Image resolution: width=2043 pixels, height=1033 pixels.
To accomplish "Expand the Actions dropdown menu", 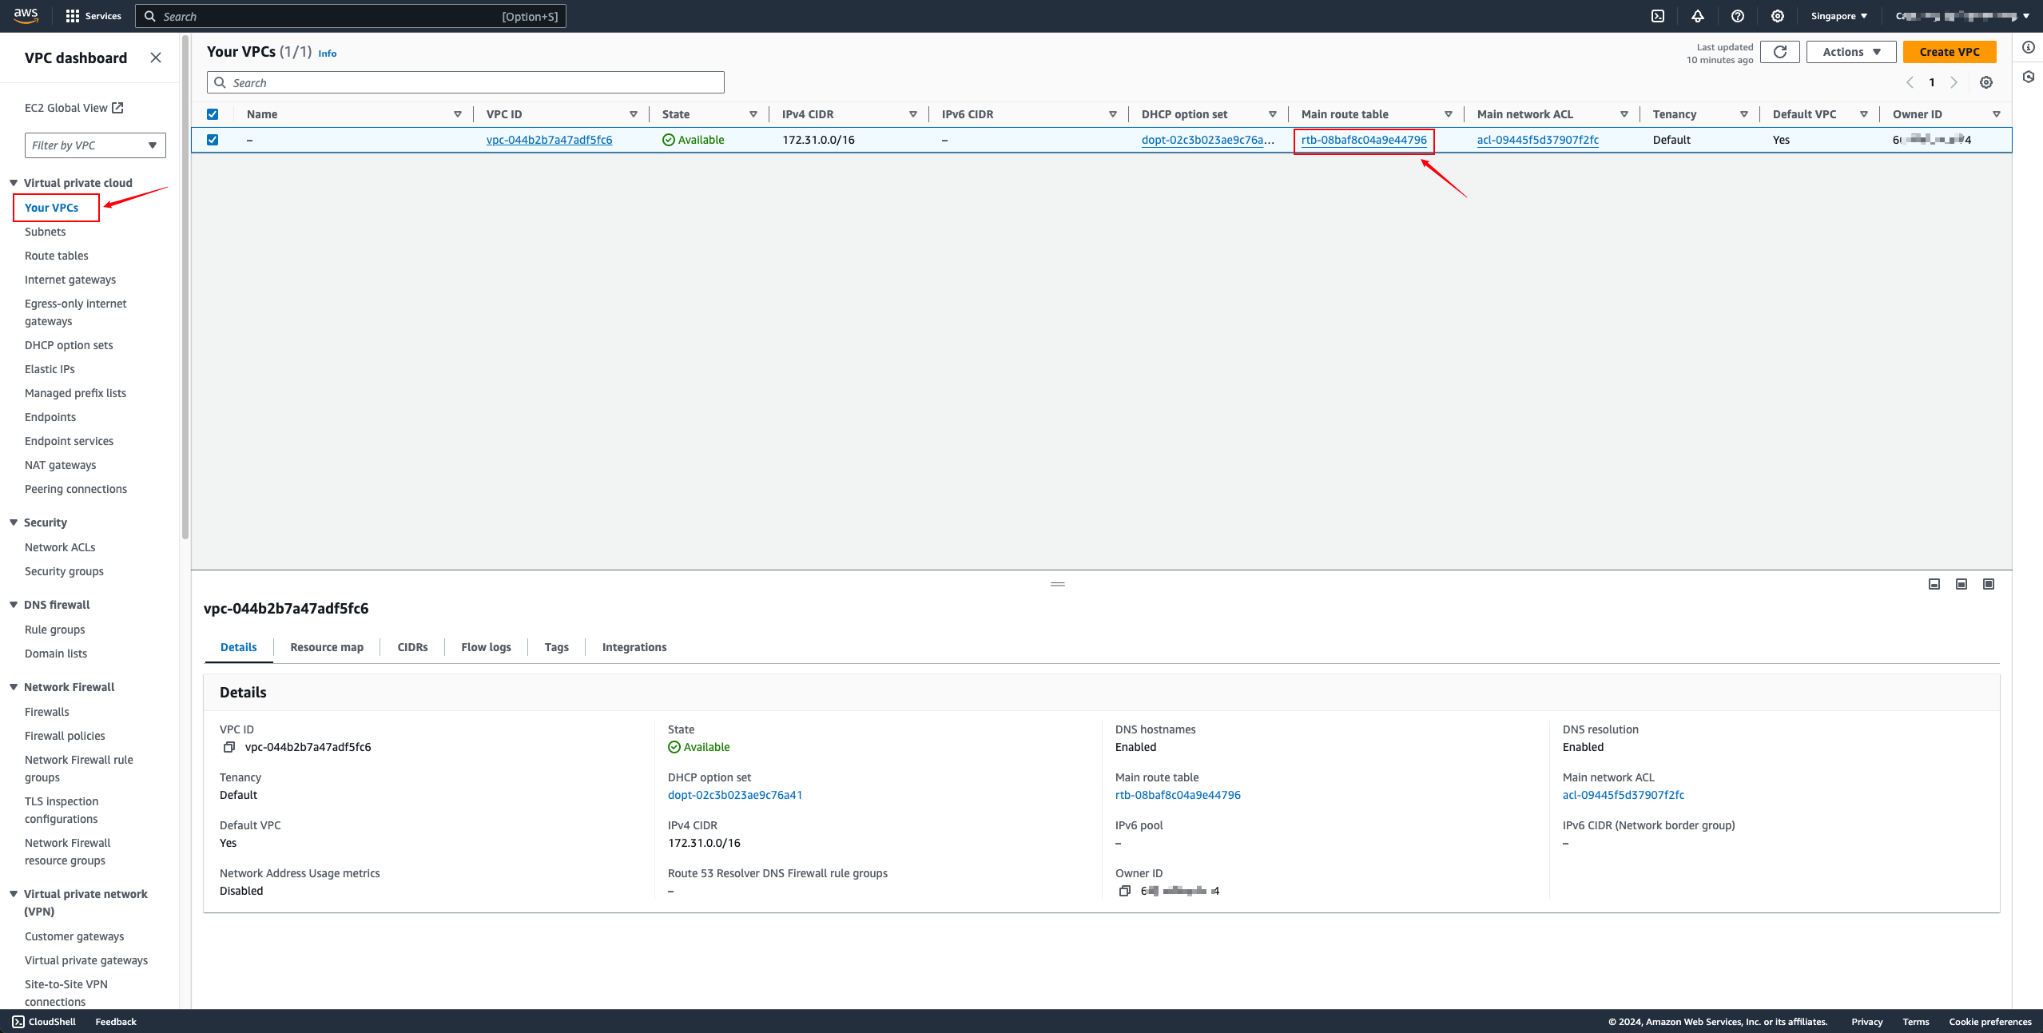I will (1850, 51).
